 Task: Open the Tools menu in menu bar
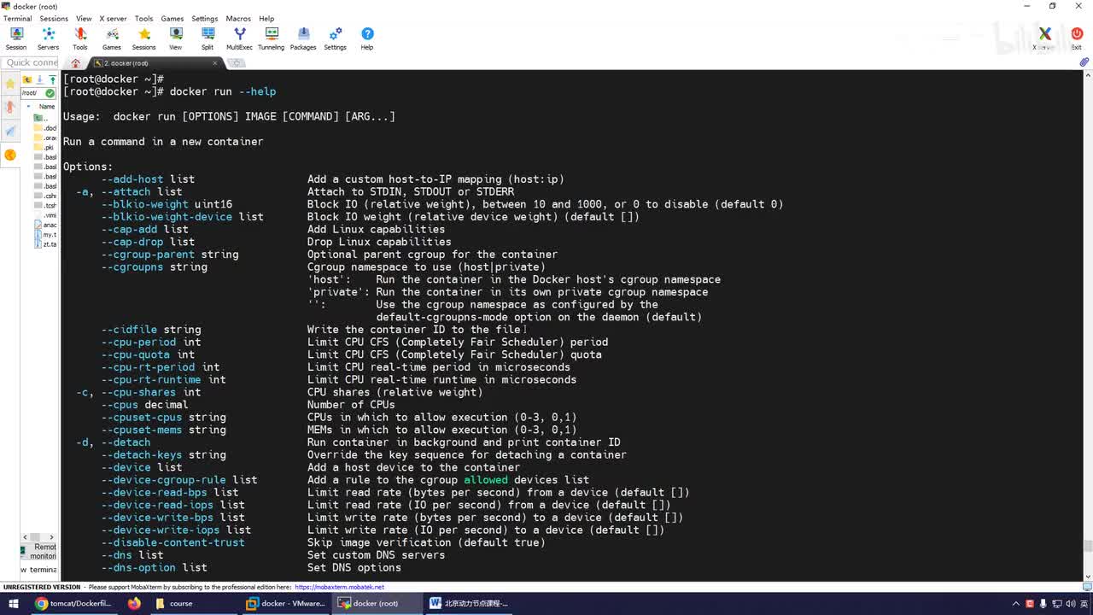click(143, 19)
